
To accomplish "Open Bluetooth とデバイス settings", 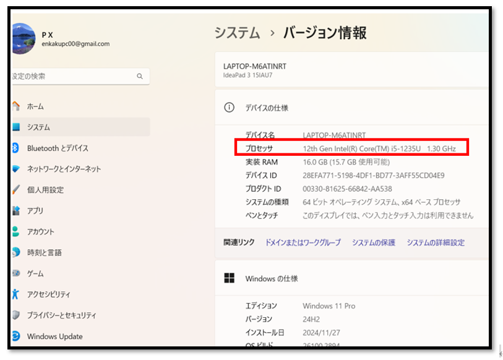I will click(80, 148).
